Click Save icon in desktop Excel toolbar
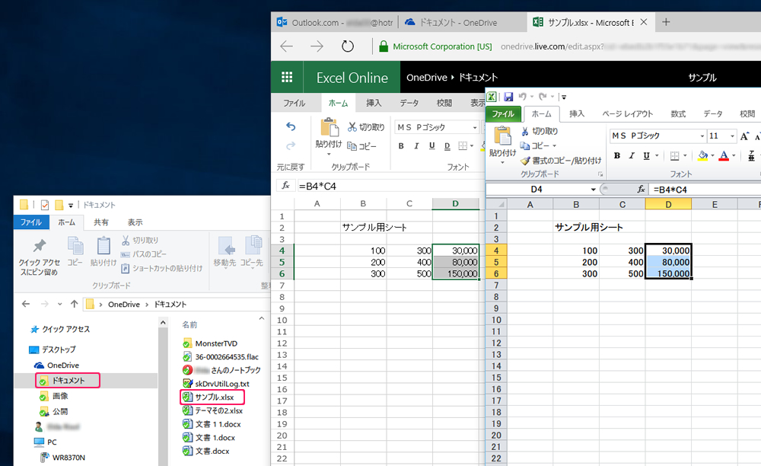The image size is (761, 466). click(x=508, y=97)
